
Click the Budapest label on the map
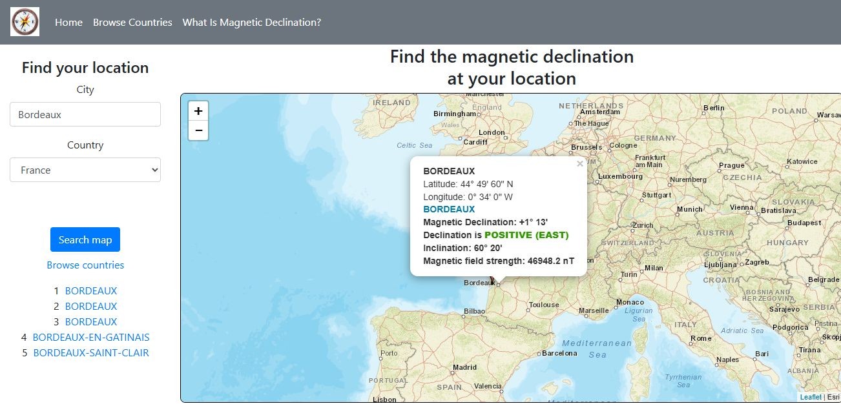click(804, 223)
